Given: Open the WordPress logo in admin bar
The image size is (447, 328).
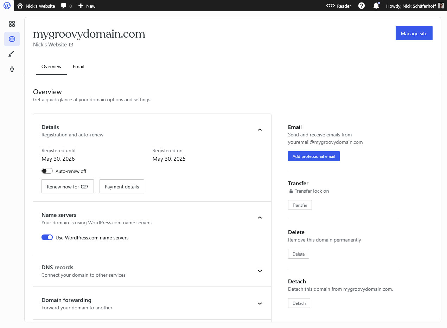Looking at the screenshot, I should point(7,6).
